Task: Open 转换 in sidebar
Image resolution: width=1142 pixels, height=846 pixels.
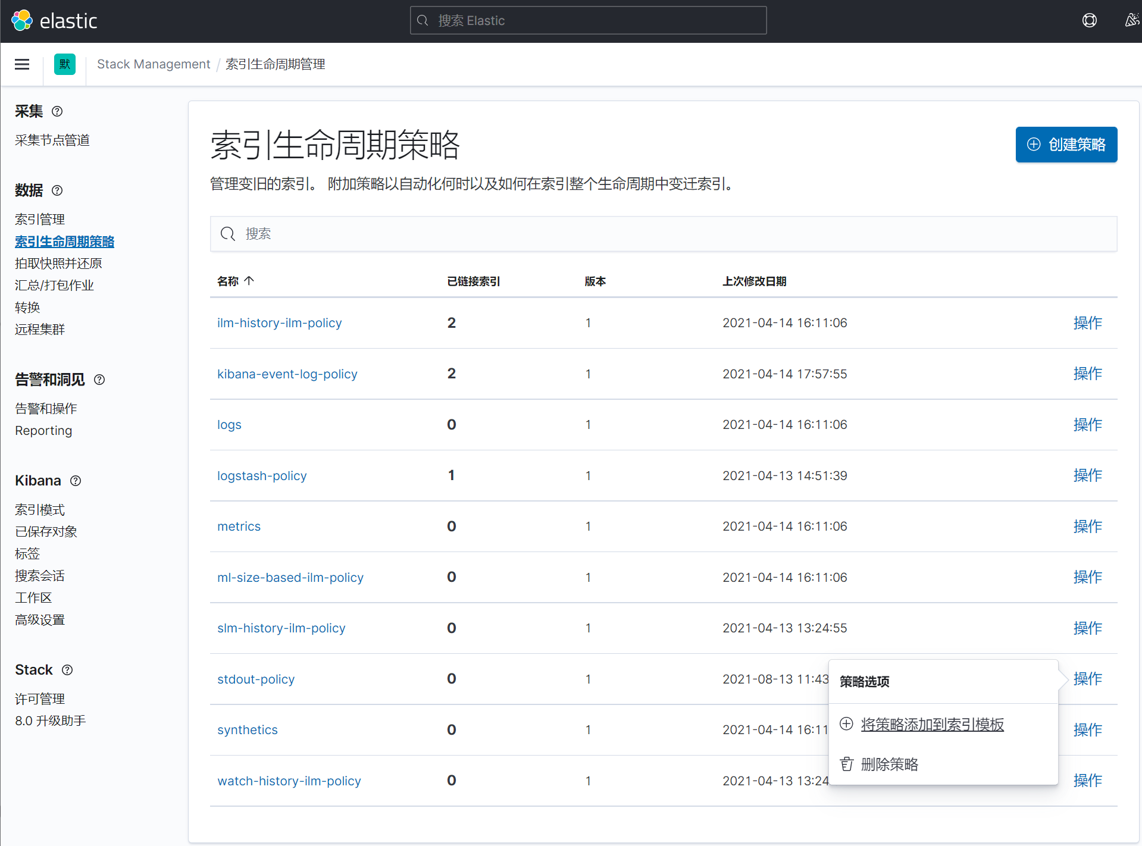Action: (x=27, y=308)
